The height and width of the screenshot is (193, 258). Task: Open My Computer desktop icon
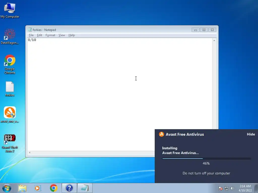(x=10, y=11)
